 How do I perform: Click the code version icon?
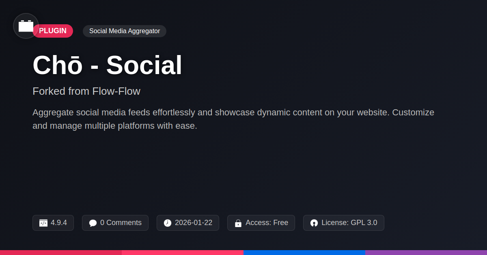coord(43,223)
